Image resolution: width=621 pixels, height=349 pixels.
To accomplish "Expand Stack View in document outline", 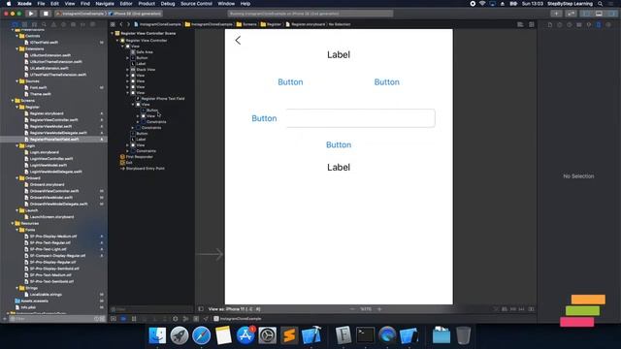I will coord(127,69).
